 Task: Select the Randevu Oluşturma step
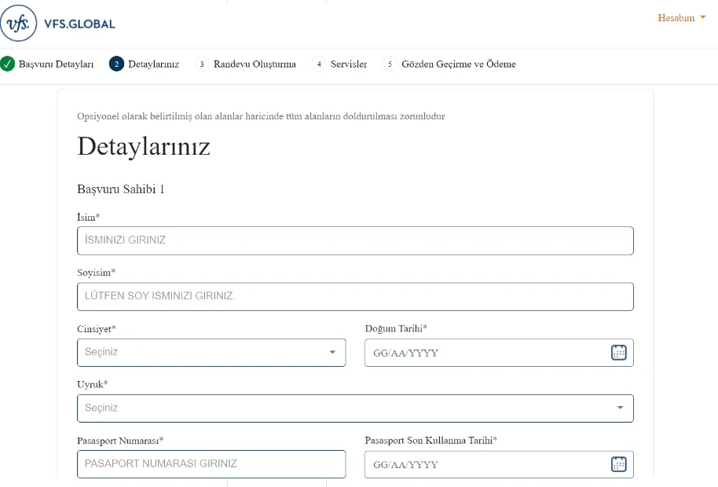(255, 64)
